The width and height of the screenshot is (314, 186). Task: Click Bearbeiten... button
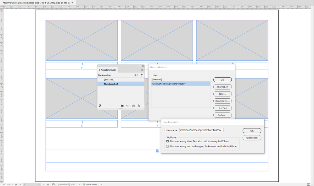[222, 101]
